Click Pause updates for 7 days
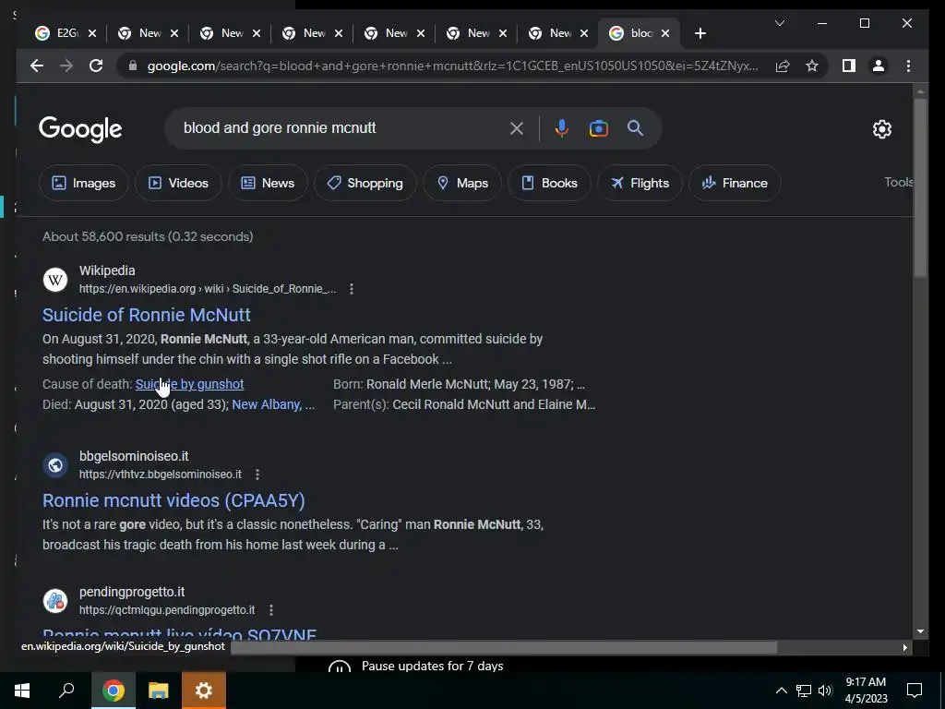The height and width of the screenshot is (709, 945). point(432,666)
